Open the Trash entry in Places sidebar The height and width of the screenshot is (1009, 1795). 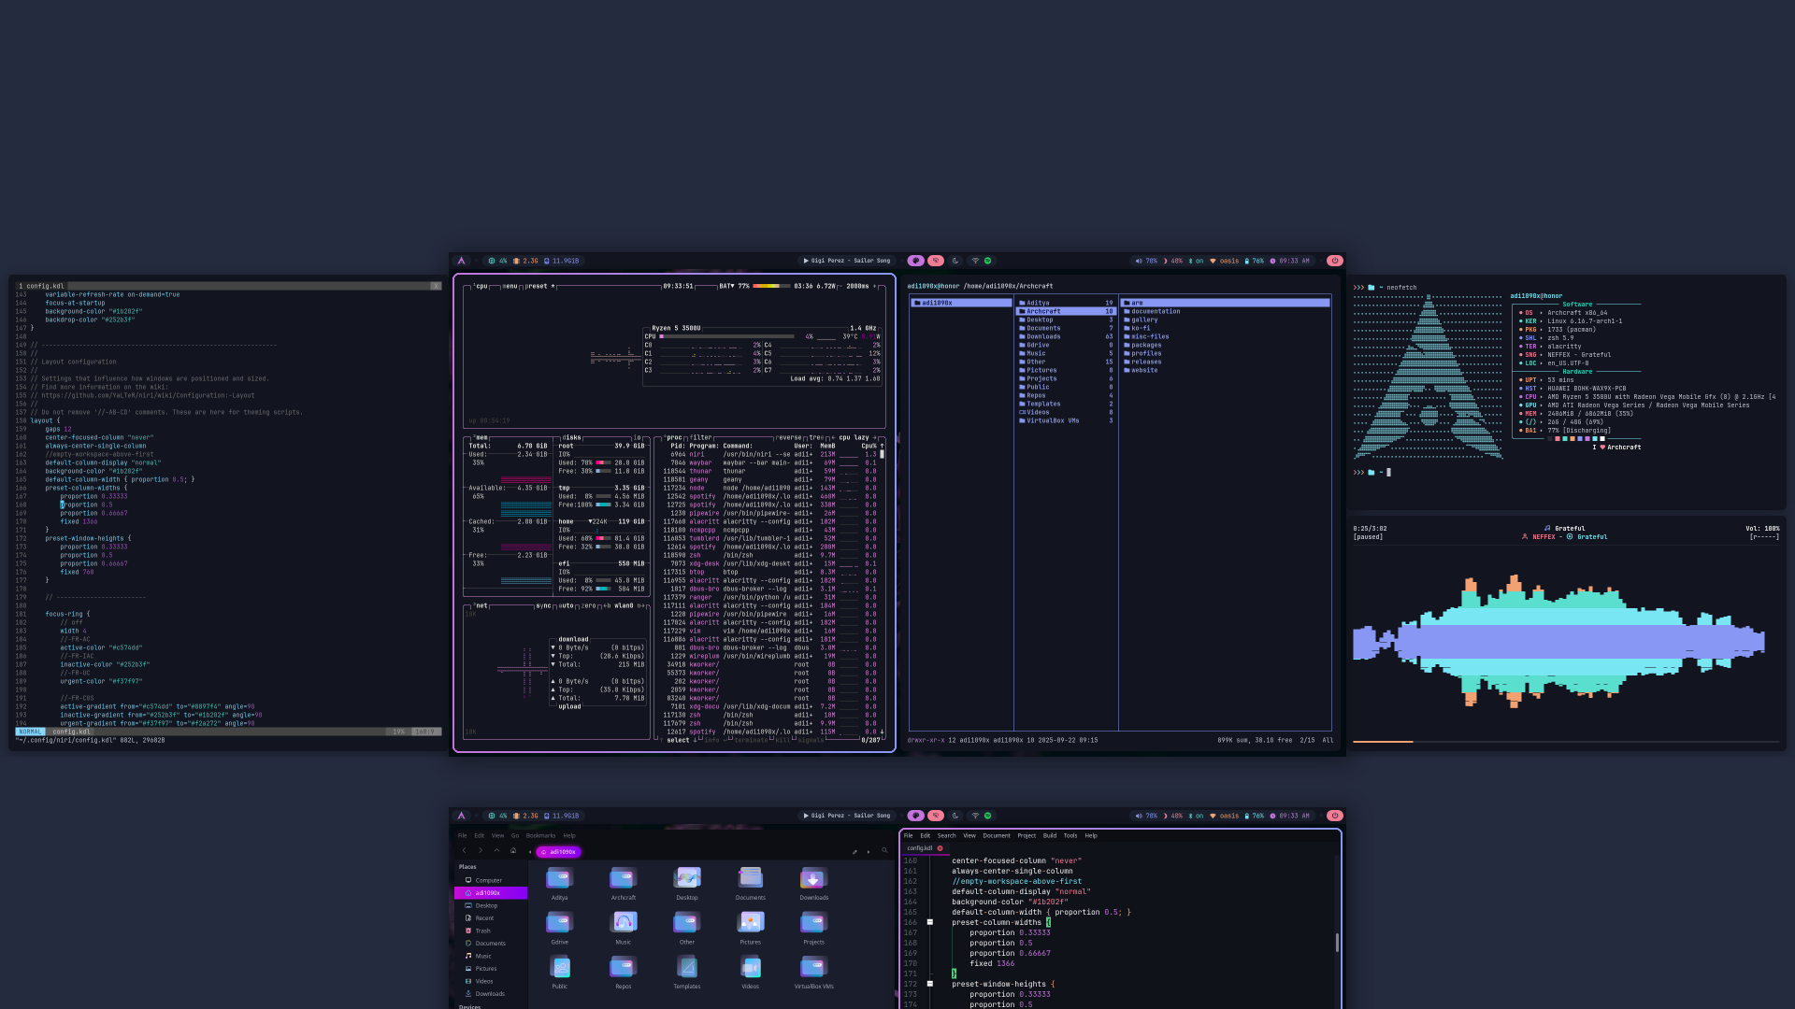pos(482,931)
